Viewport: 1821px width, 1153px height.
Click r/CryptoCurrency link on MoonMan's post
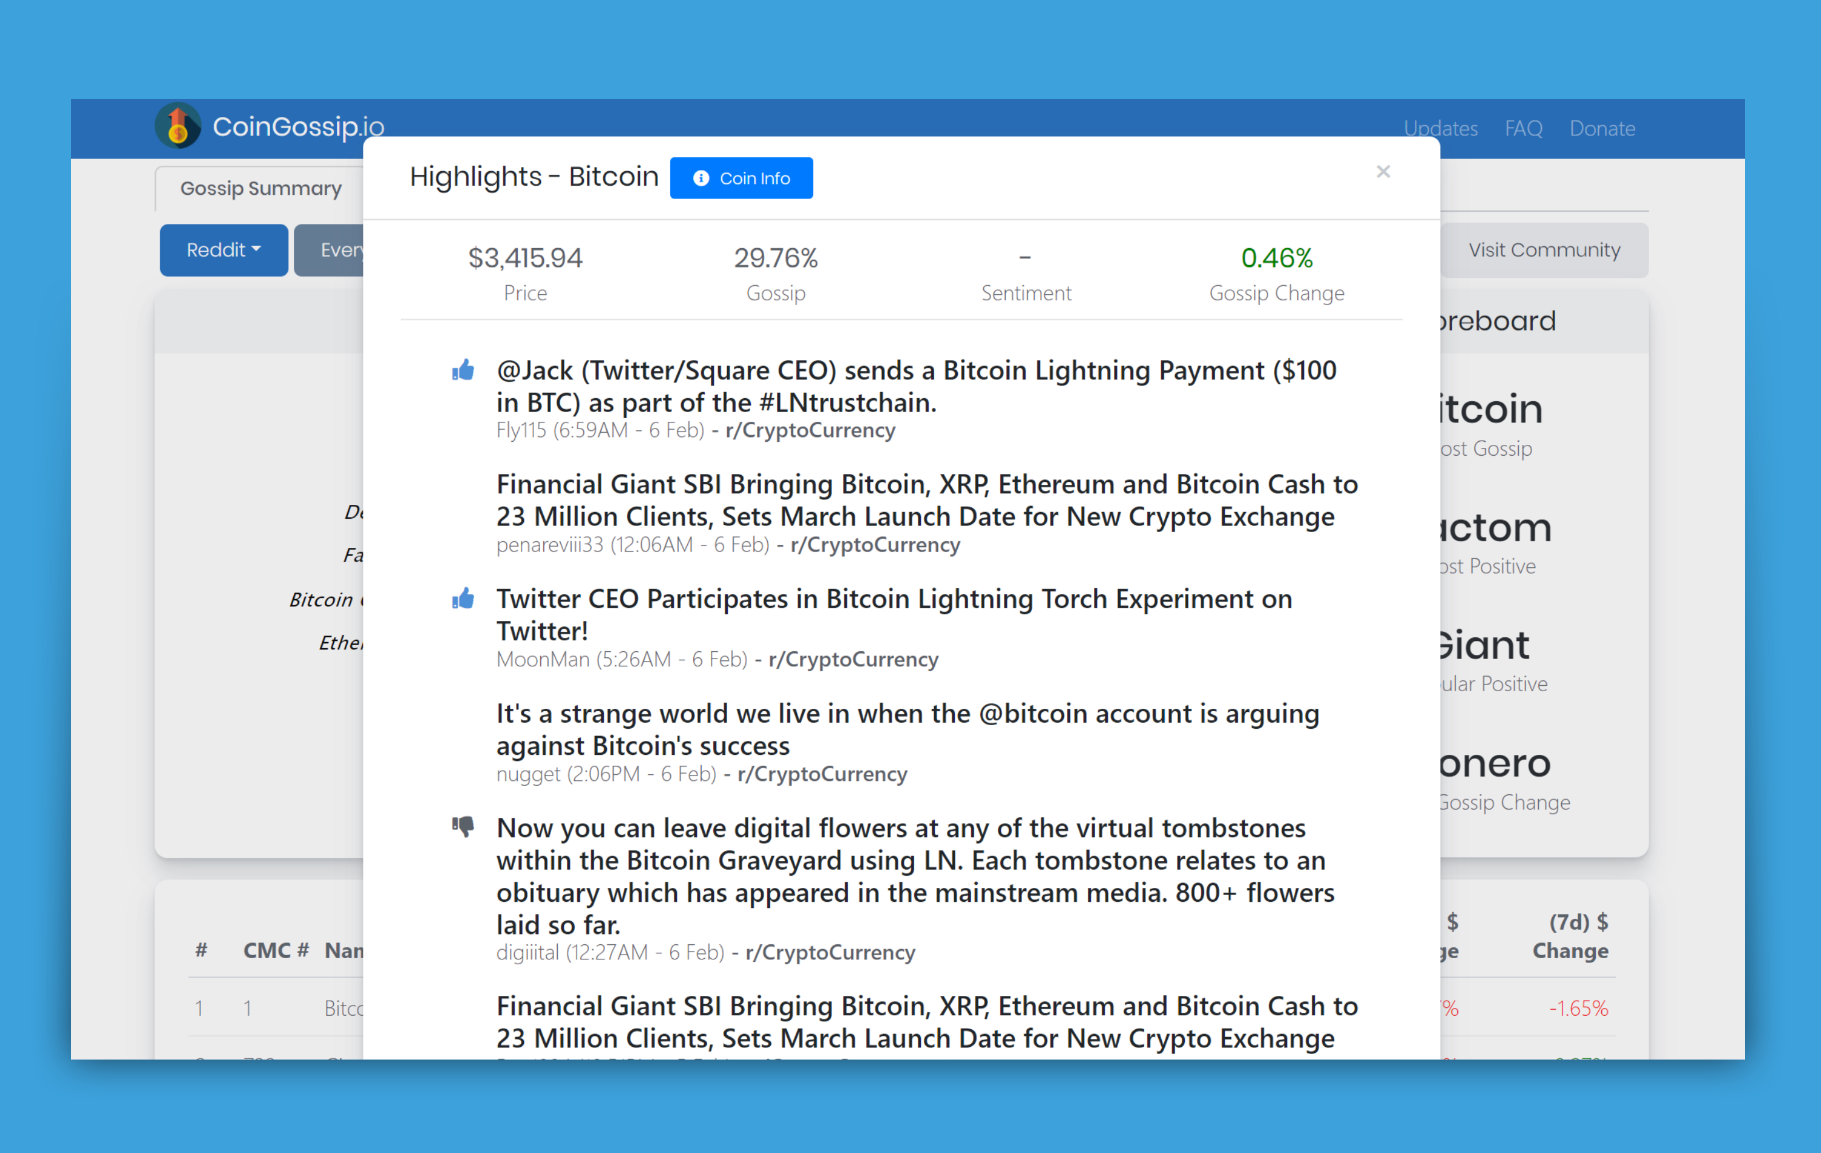pos(853,659)
